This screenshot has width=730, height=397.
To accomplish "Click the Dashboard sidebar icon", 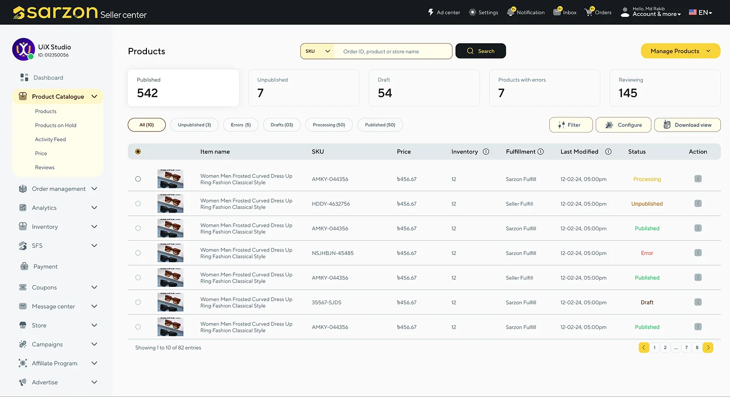I will (x=24, y=77).
